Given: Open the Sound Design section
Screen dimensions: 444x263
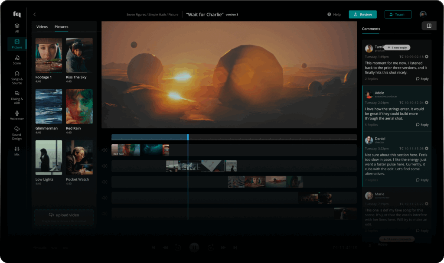Looking at the screenshot, I should pyautogui.click(x=17, y=132).
